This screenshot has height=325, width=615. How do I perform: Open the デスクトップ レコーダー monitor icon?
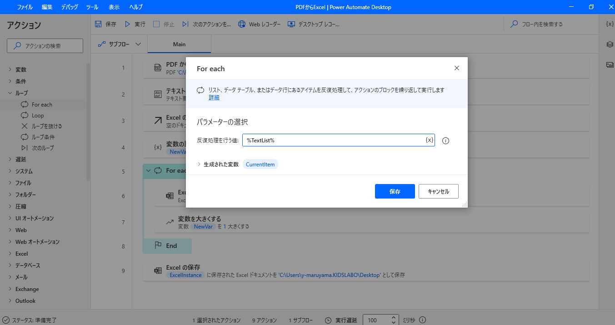pos(291,24)
